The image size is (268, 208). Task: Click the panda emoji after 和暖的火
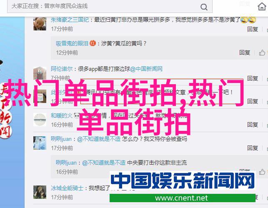coord(77,115)
